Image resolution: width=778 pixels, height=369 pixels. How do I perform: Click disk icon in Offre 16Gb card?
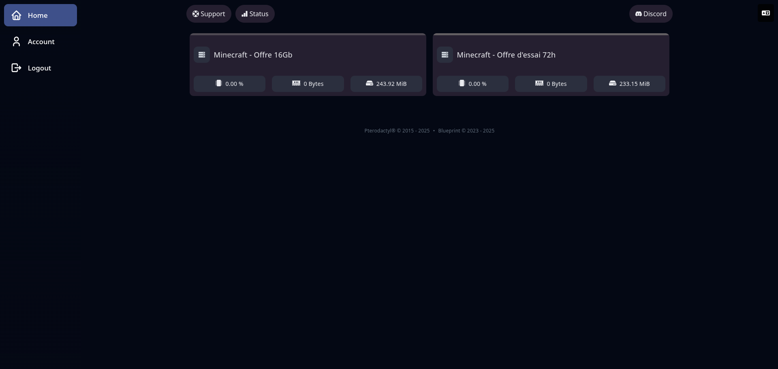(x=370, y=83)
